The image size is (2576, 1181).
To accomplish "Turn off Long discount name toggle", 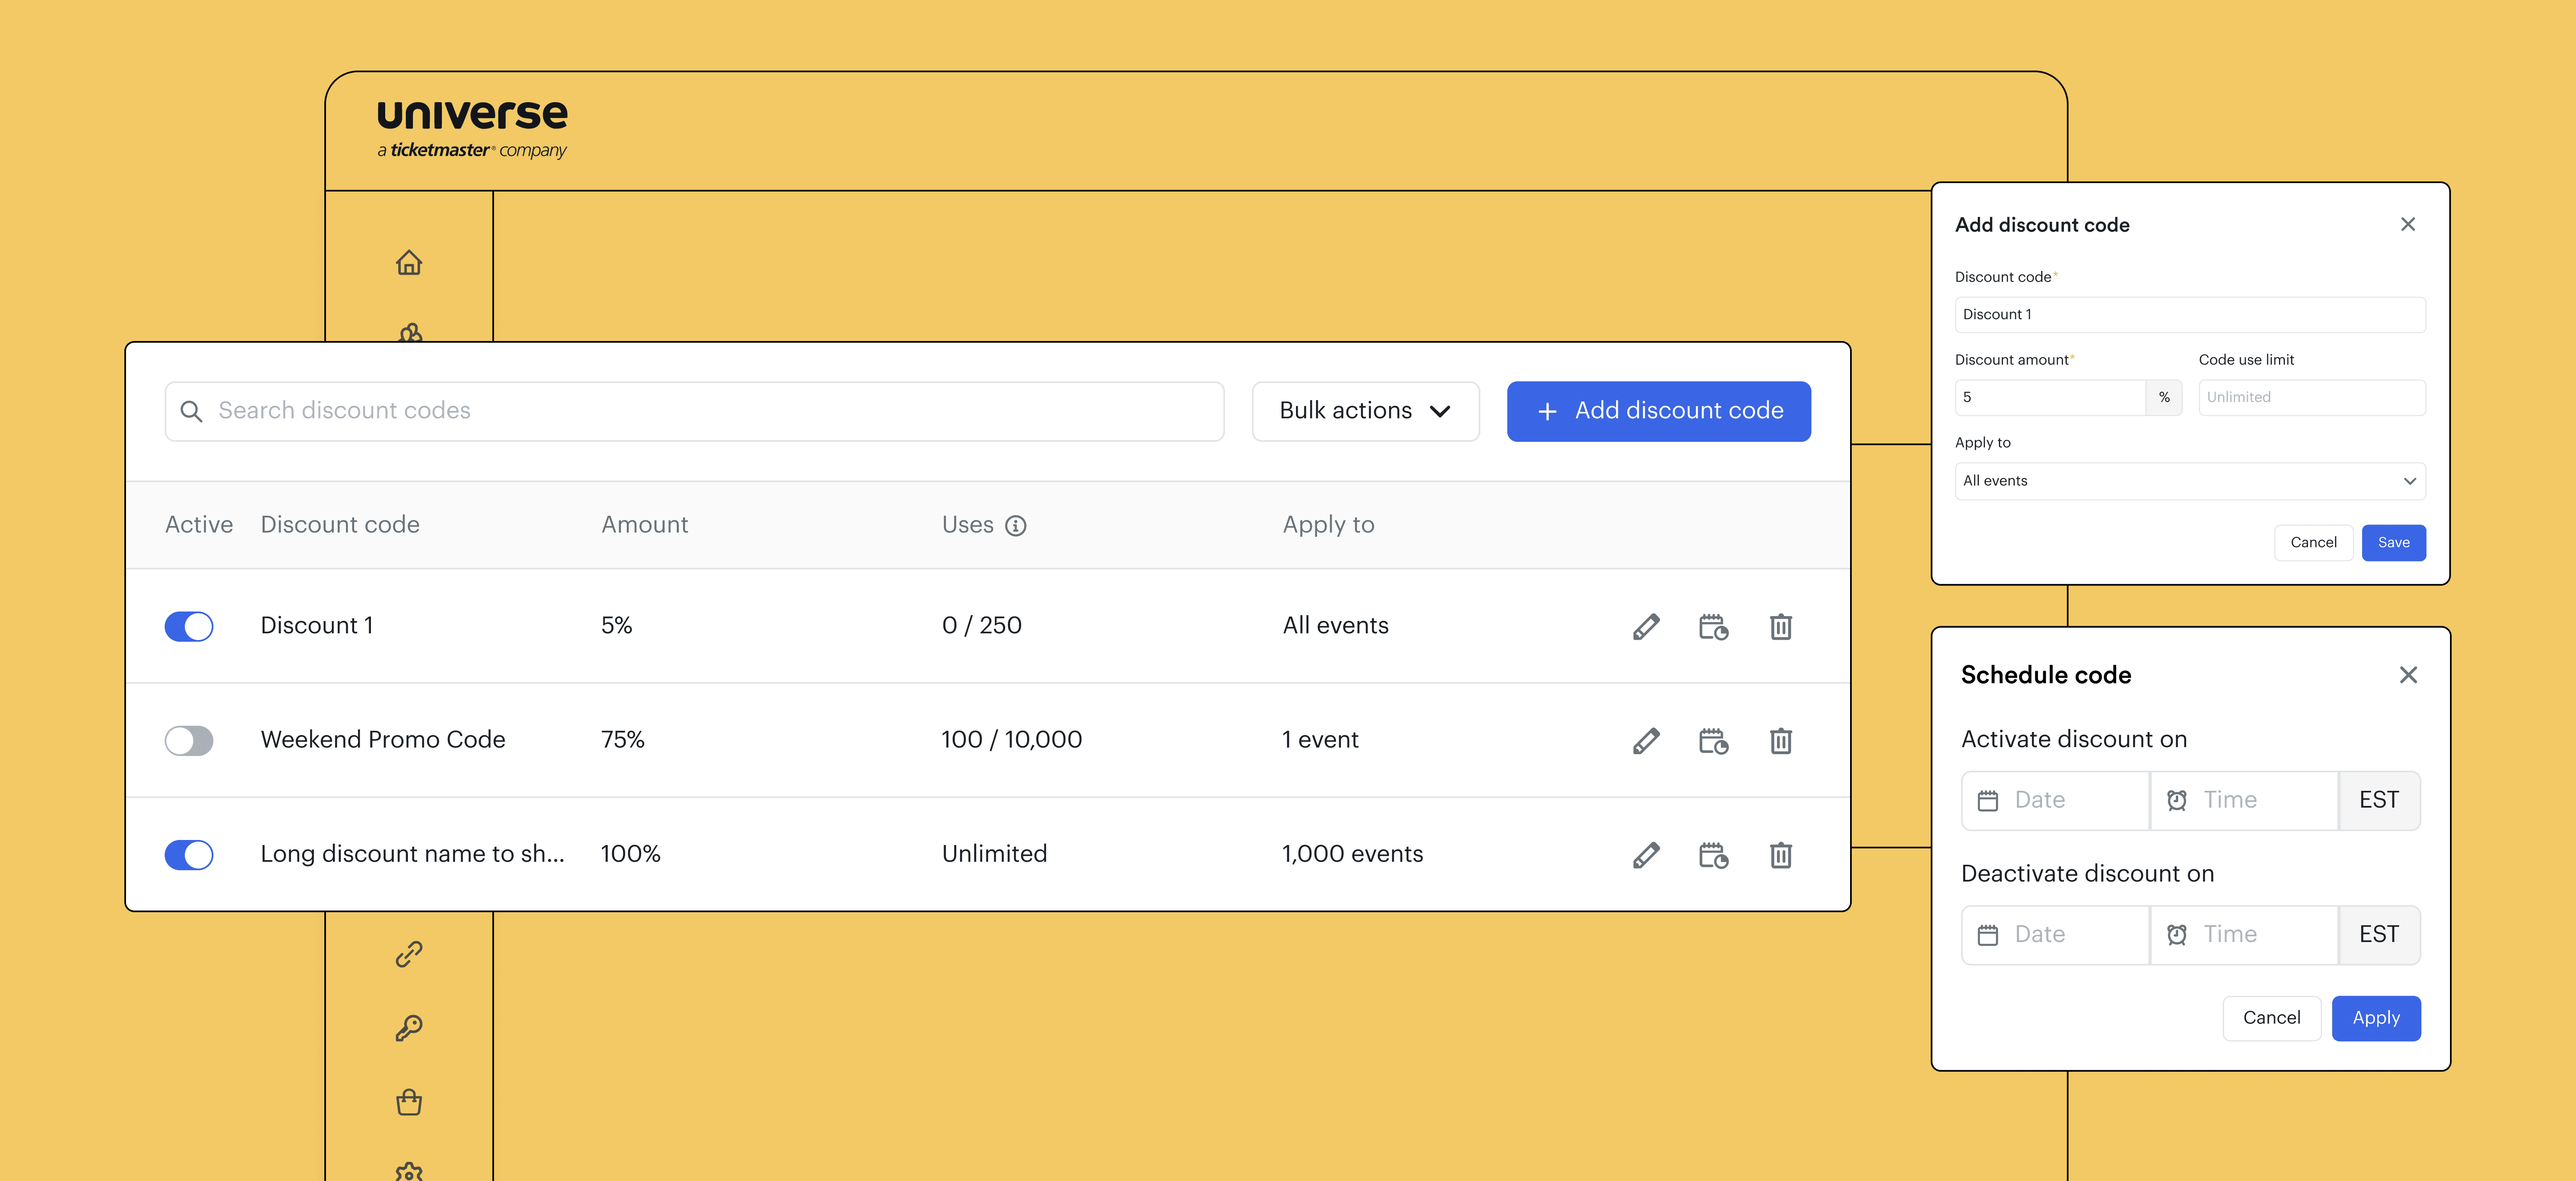I will pyautogui.click(x=189, y=855).
